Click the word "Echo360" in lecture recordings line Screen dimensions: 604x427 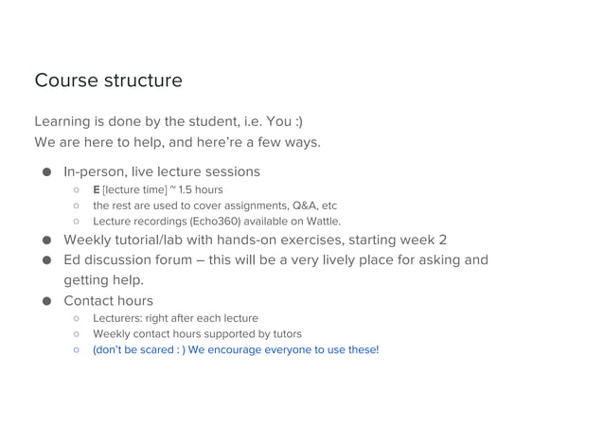tap(215, 221)
